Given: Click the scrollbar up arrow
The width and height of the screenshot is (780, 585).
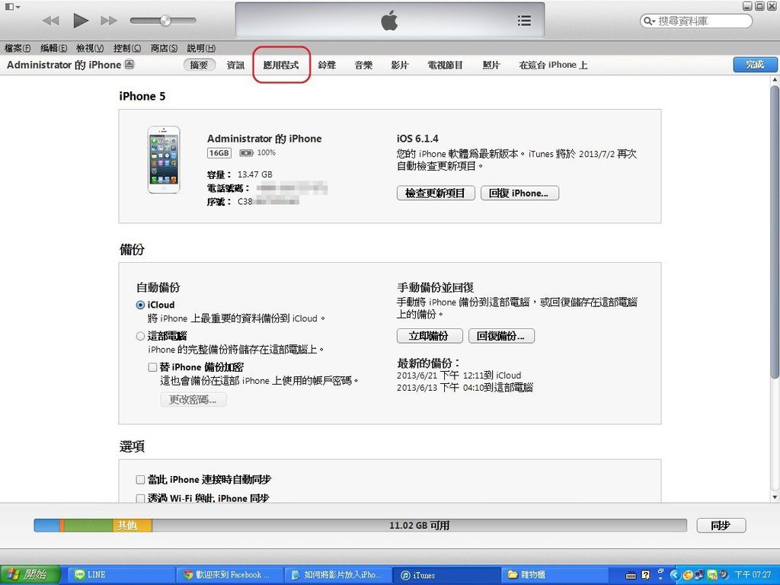Looking at the screenshot, I should 775,79.
